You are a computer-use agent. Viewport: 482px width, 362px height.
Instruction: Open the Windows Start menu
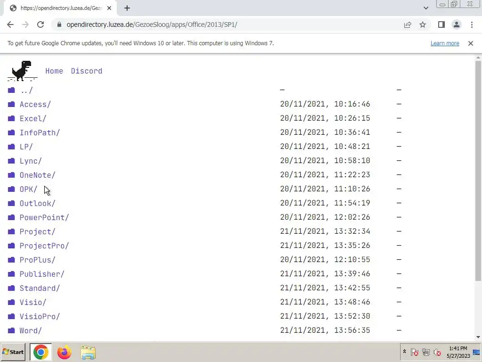point(13,352)
